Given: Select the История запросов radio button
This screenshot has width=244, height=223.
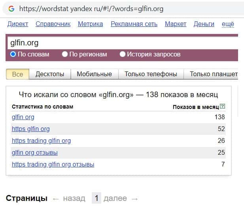Looking at the screenshot, I should (x=123, y=54).
